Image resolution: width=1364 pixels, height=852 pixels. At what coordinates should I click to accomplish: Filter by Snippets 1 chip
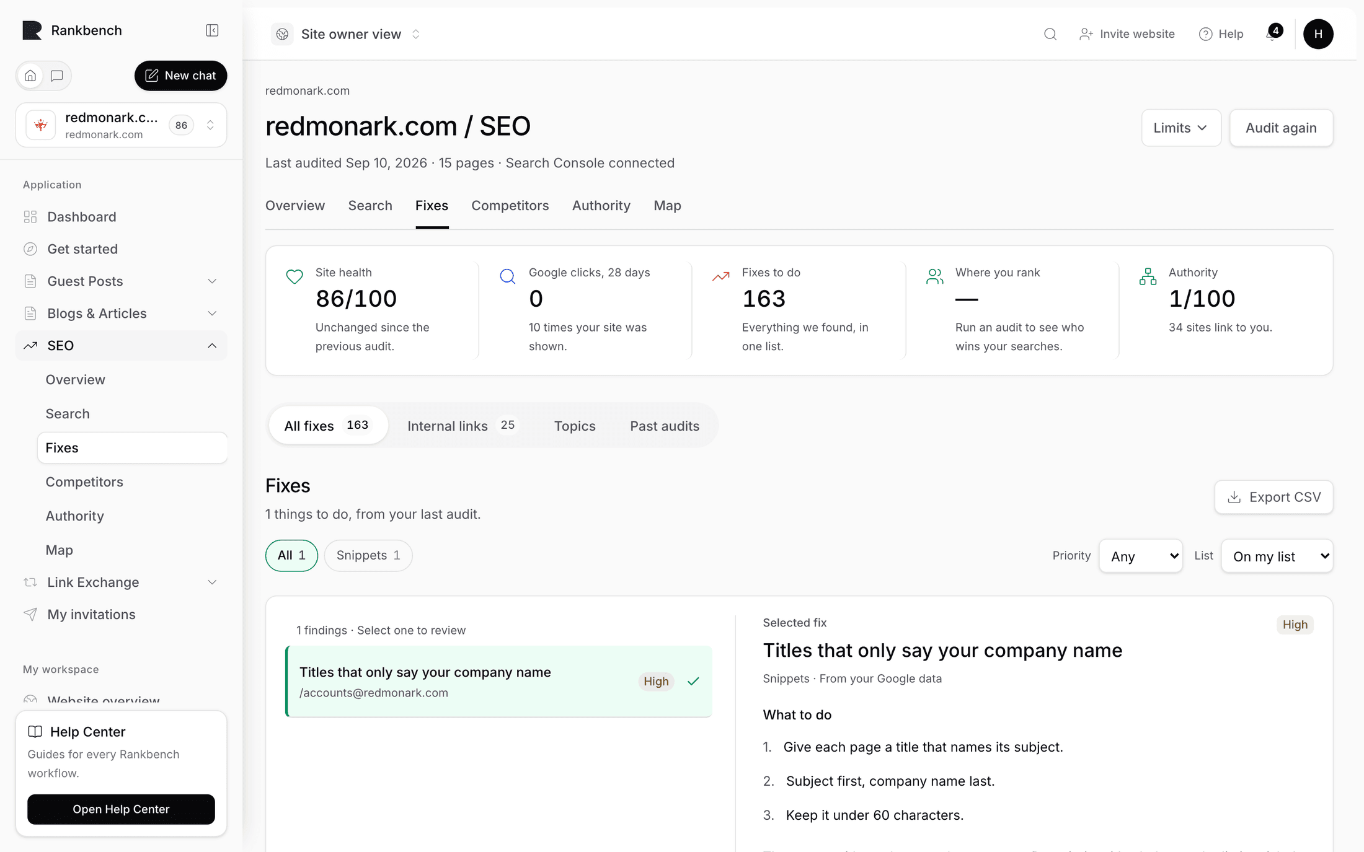tap(368, 555)
